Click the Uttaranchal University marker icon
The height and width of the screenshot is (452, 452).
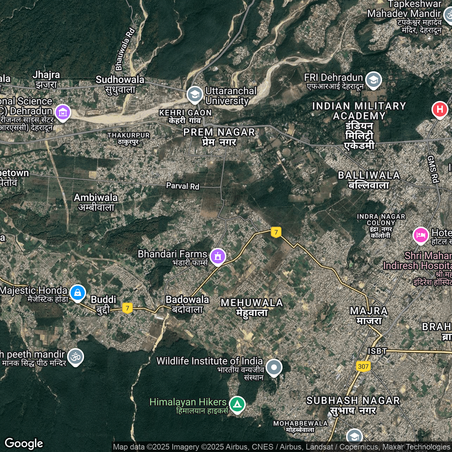point(195,94)
